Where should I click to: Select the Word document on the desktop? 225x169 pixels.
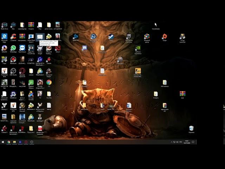point(129,105)
